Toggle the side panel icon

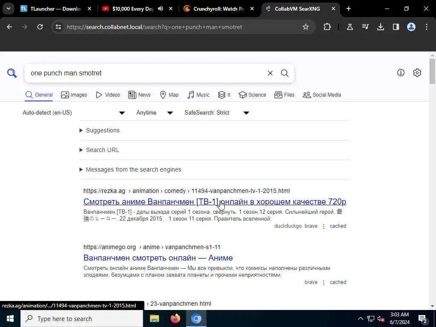[396, 27]
